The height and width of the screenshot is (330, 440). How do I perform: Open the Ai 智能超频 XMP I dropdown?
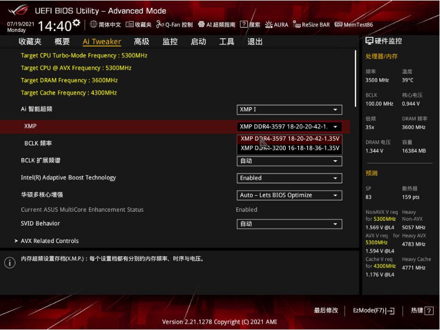289,109
